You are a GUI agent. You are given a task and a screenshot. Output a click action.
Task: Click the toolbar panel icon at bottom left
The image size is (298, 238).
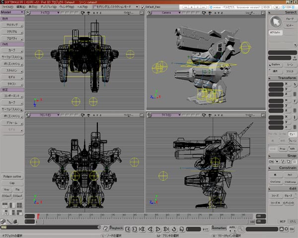click(3, 222)
